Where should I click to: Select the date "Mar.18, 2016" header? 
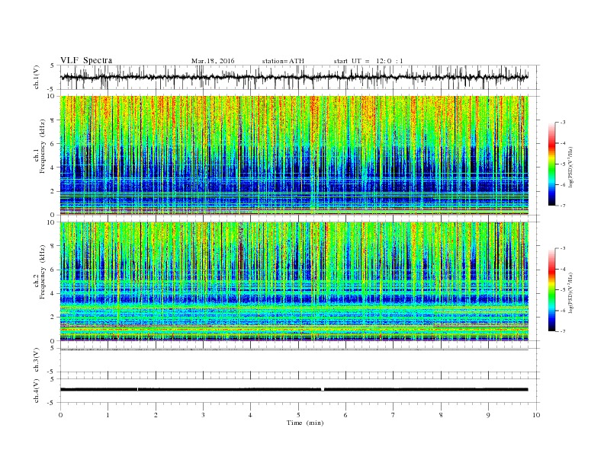click(213, 61)
